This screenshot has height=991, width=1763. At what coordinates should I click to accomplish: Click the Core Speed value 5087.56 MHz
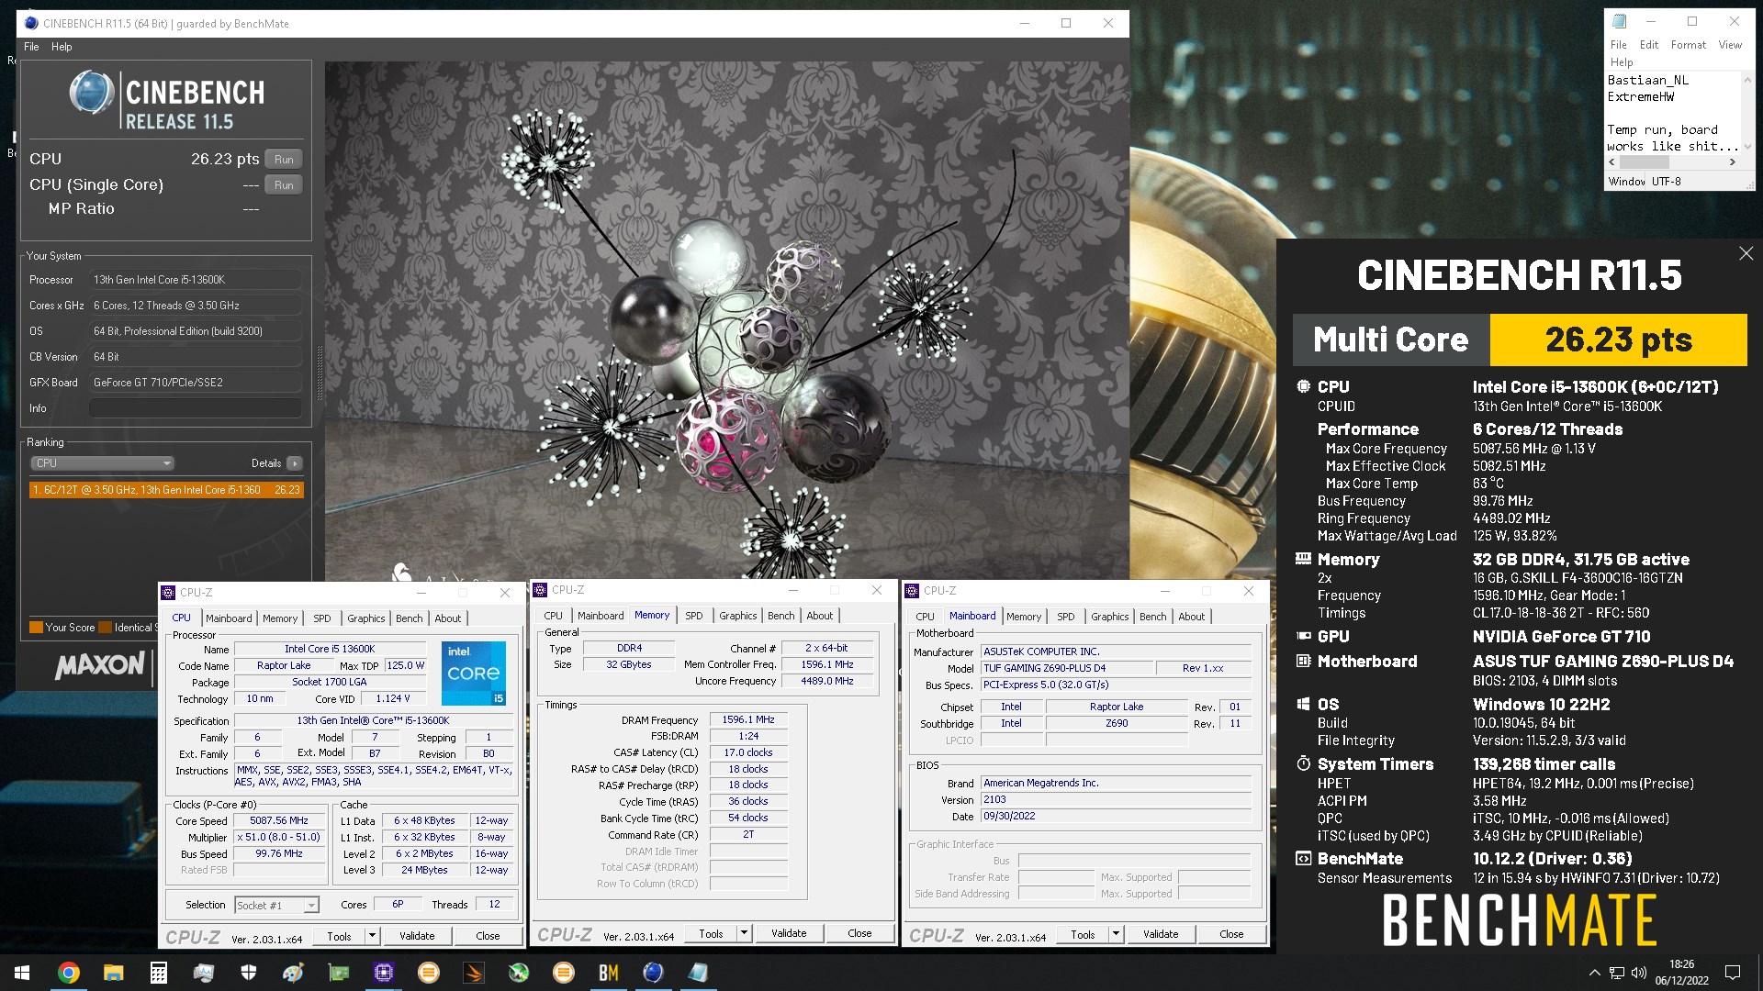(279, 821)
